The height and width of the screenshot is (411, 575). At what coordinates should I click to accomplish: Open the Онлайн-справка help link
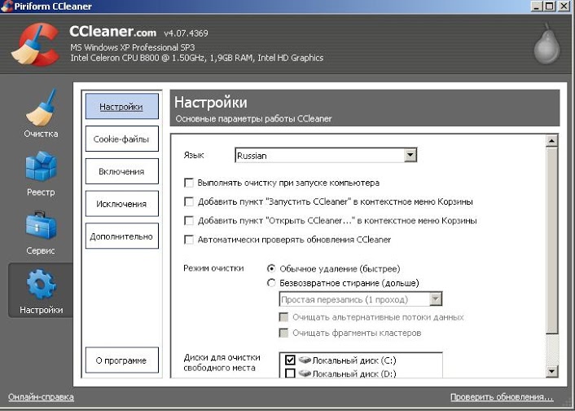[41, 397]
